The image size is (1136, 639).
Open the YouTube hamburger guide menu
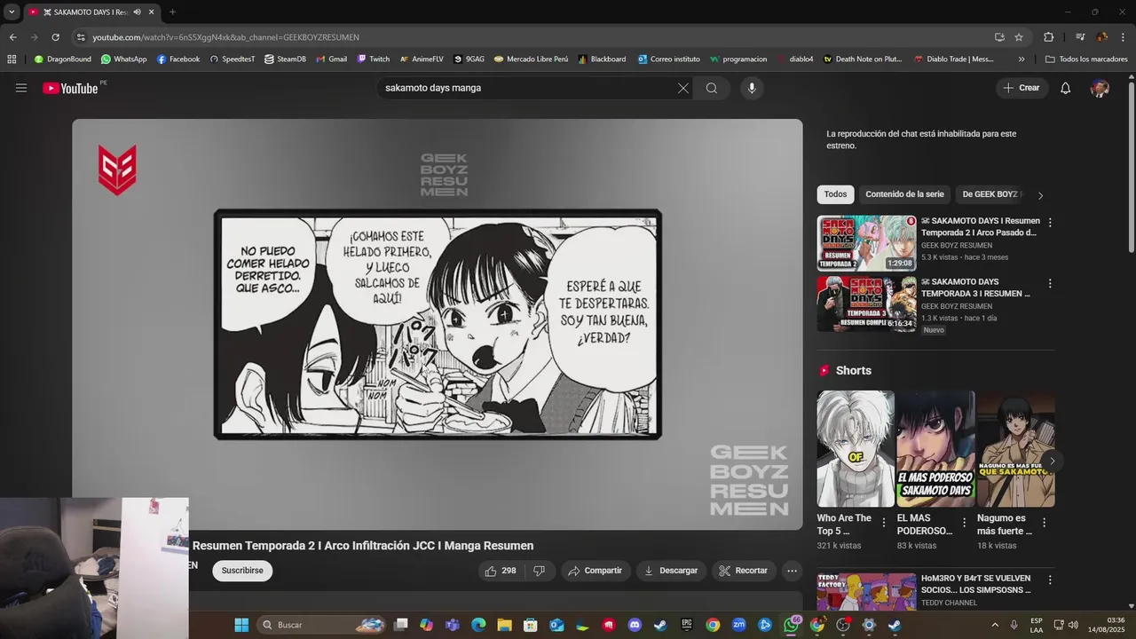pyautogui.click(x=21, y=88)
